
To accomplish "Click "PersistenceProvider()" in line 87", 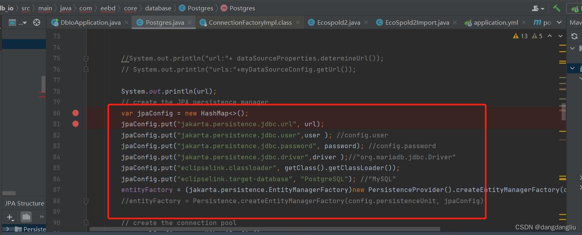I will coord(410,190).
